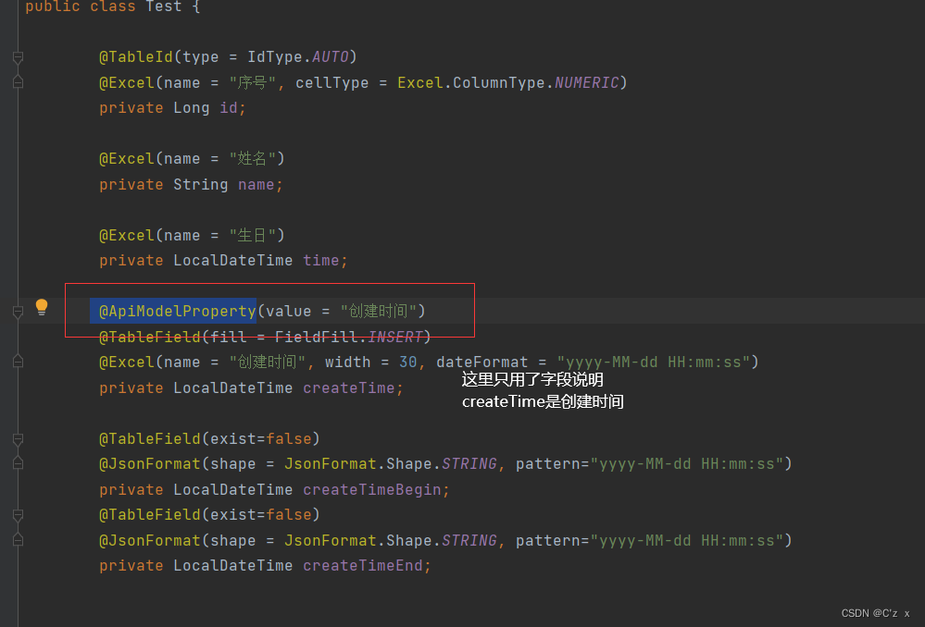This screenshot has height=627, width=925.
Task: Place cursor on class name "Test"
Action: point(163,6)
